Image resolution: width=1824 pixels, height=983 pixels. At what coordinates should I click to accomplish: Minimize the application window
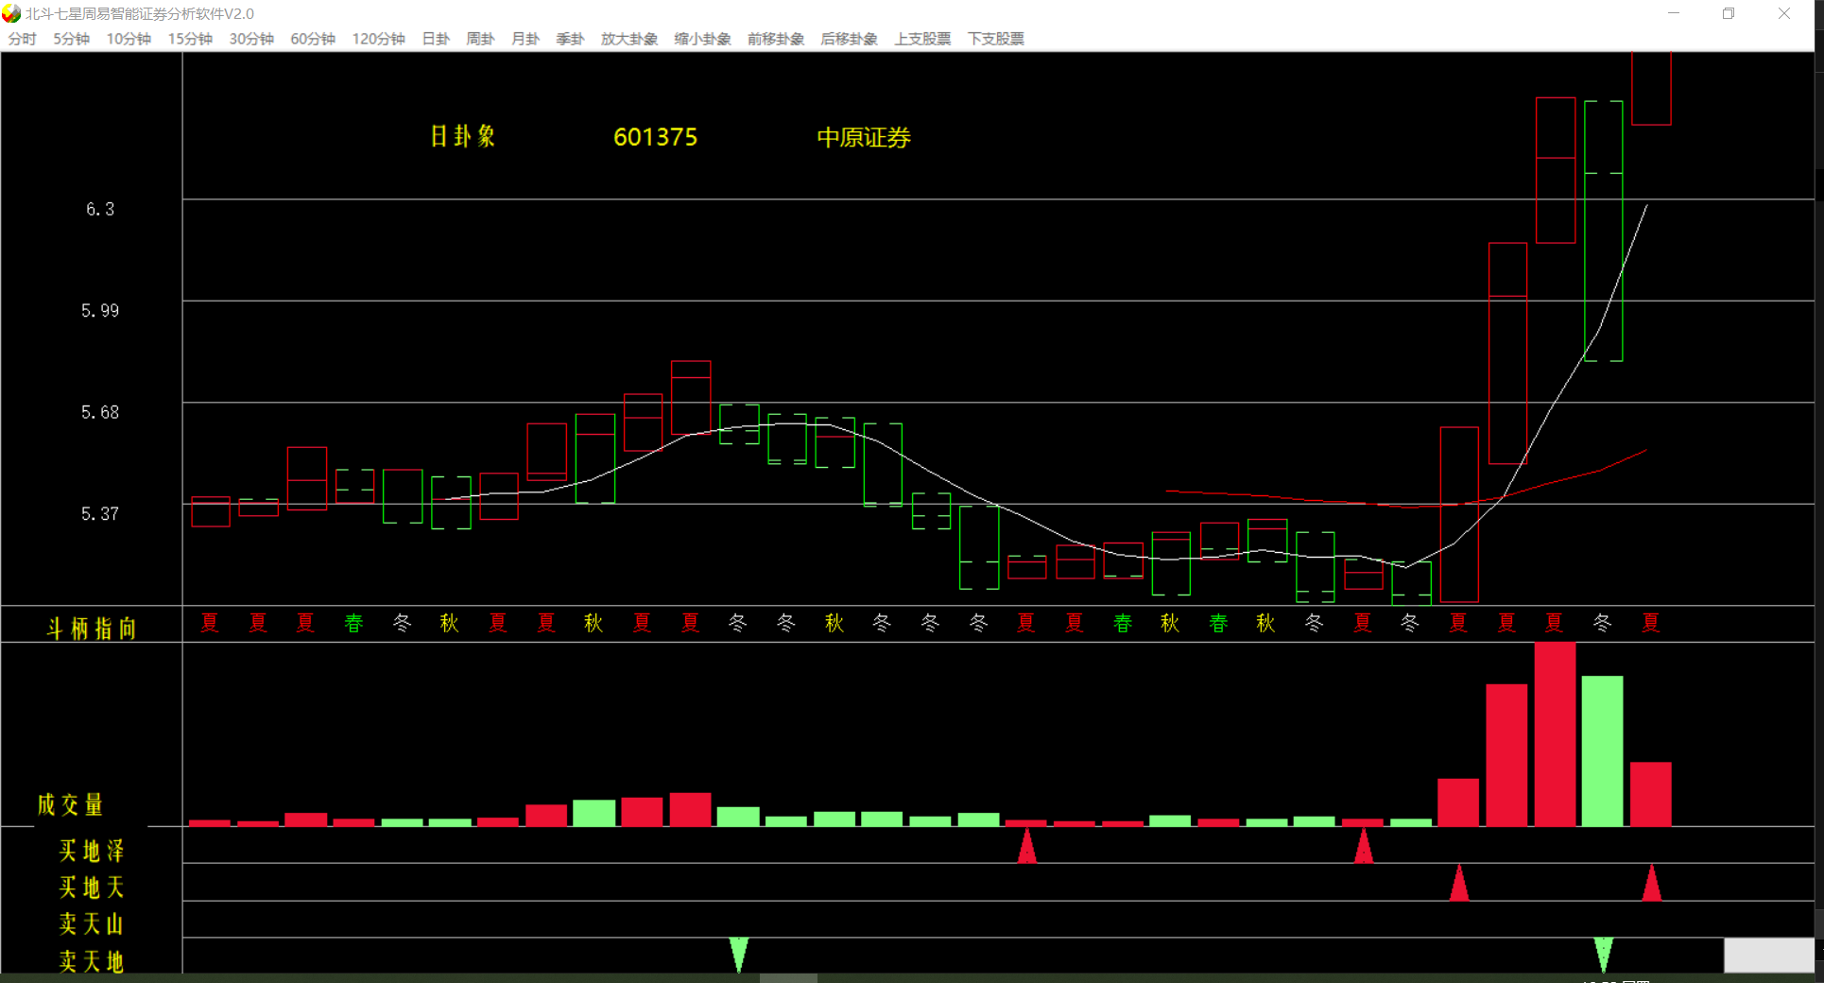(1674, 13)
